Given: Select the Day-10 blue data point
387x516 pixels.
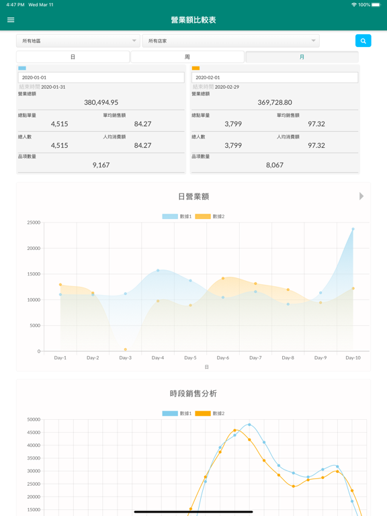Looking at the screenshot, I should click(353, 229).
